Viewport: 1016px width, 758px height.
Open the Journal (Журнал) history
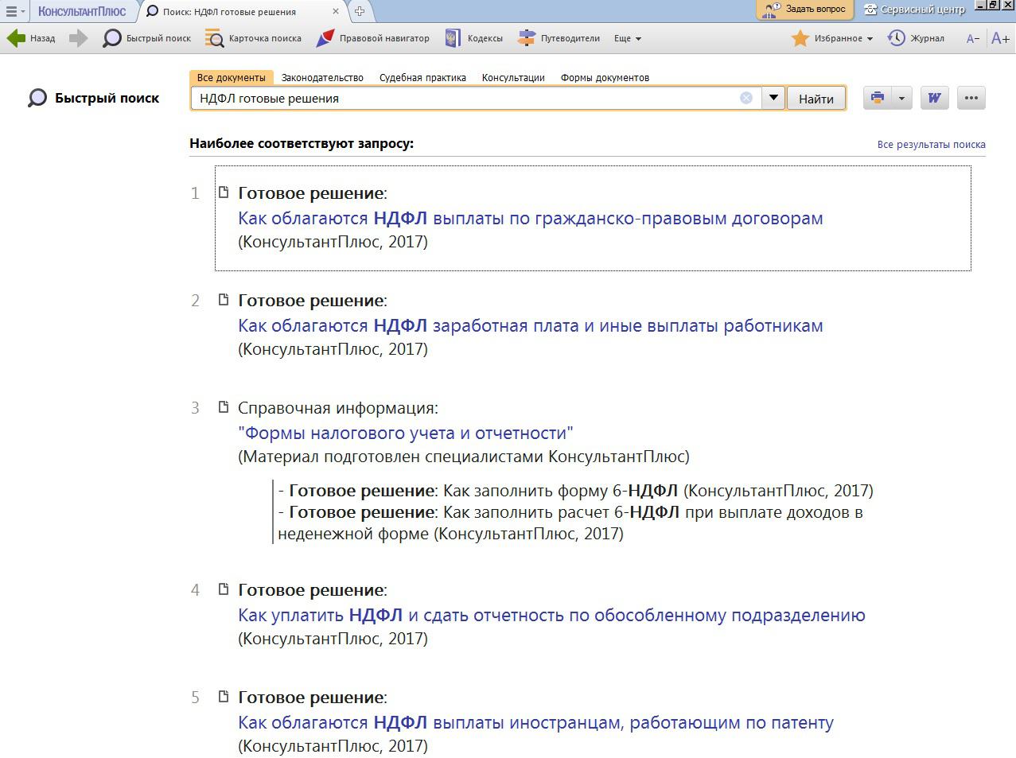point(916,38)
